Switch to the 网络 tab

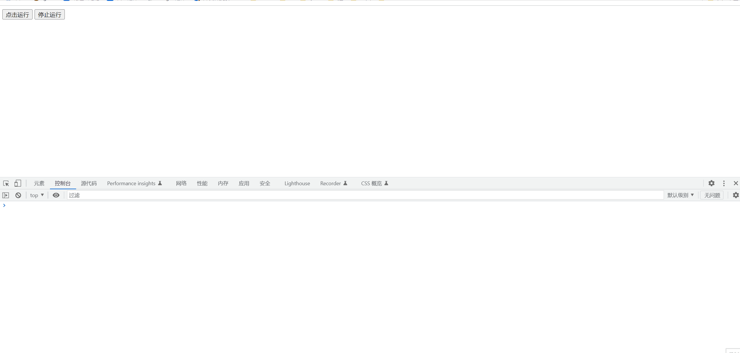tap(181, 183)
